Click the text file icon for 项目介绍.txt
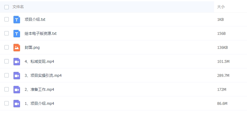The height and width of the screenshot is (126, 247). (x=17, y=20)
